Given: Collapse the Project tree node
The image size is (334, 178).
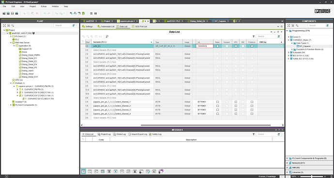Looking at the screenshot, I should point(4,30).
